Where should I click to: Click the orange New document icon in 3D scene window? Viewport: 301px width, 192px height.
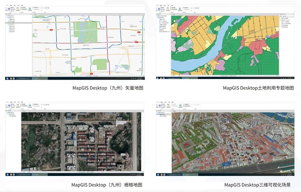[x=157, y=105]
